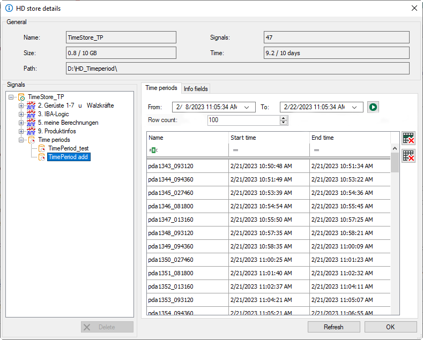
Task: Click the ABC filter icon under the Name column
Action: tap(154, 150)
